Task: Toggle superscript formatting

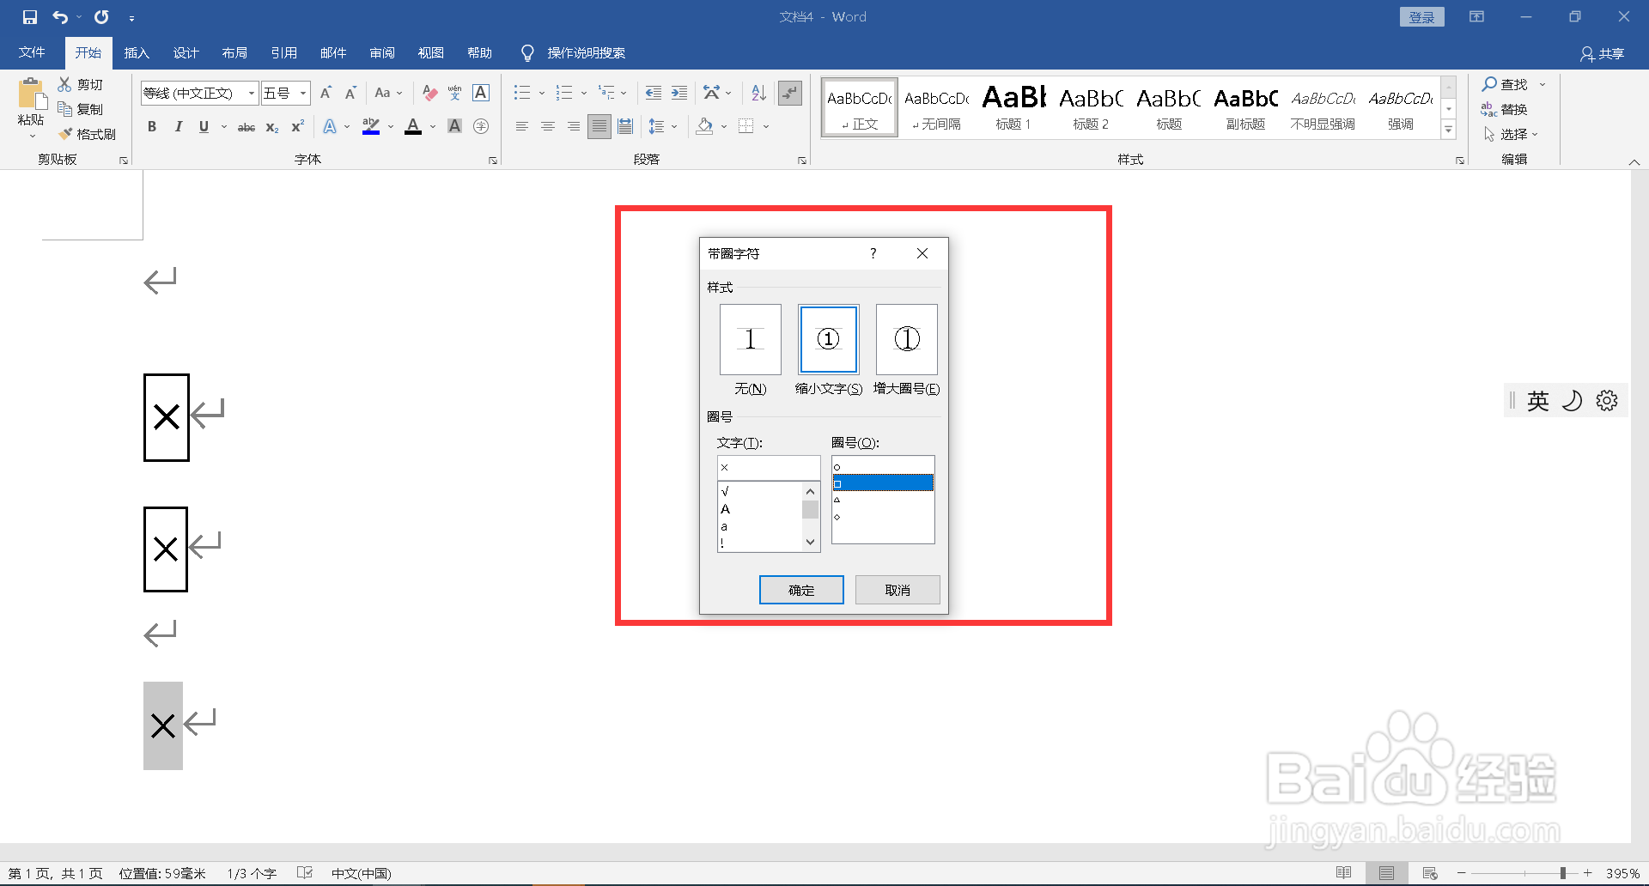Action: click(298, 127)
